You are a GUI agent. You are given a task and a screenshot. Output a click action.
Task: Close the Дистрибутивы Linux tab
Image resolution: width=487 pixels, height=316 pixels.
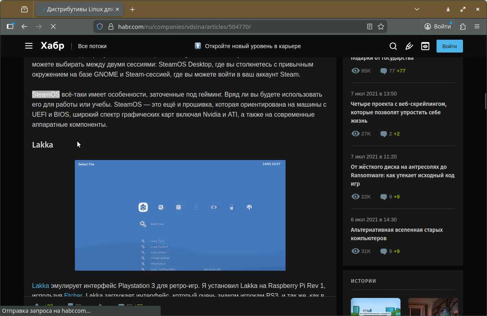(117, 9)
